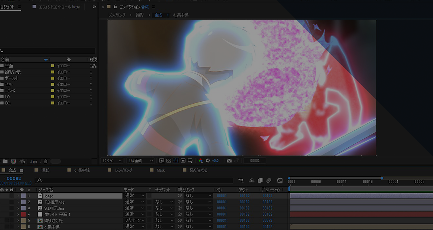Show channel and color management icon
Viewport: 433px width, 230px height.
point(201,161)
